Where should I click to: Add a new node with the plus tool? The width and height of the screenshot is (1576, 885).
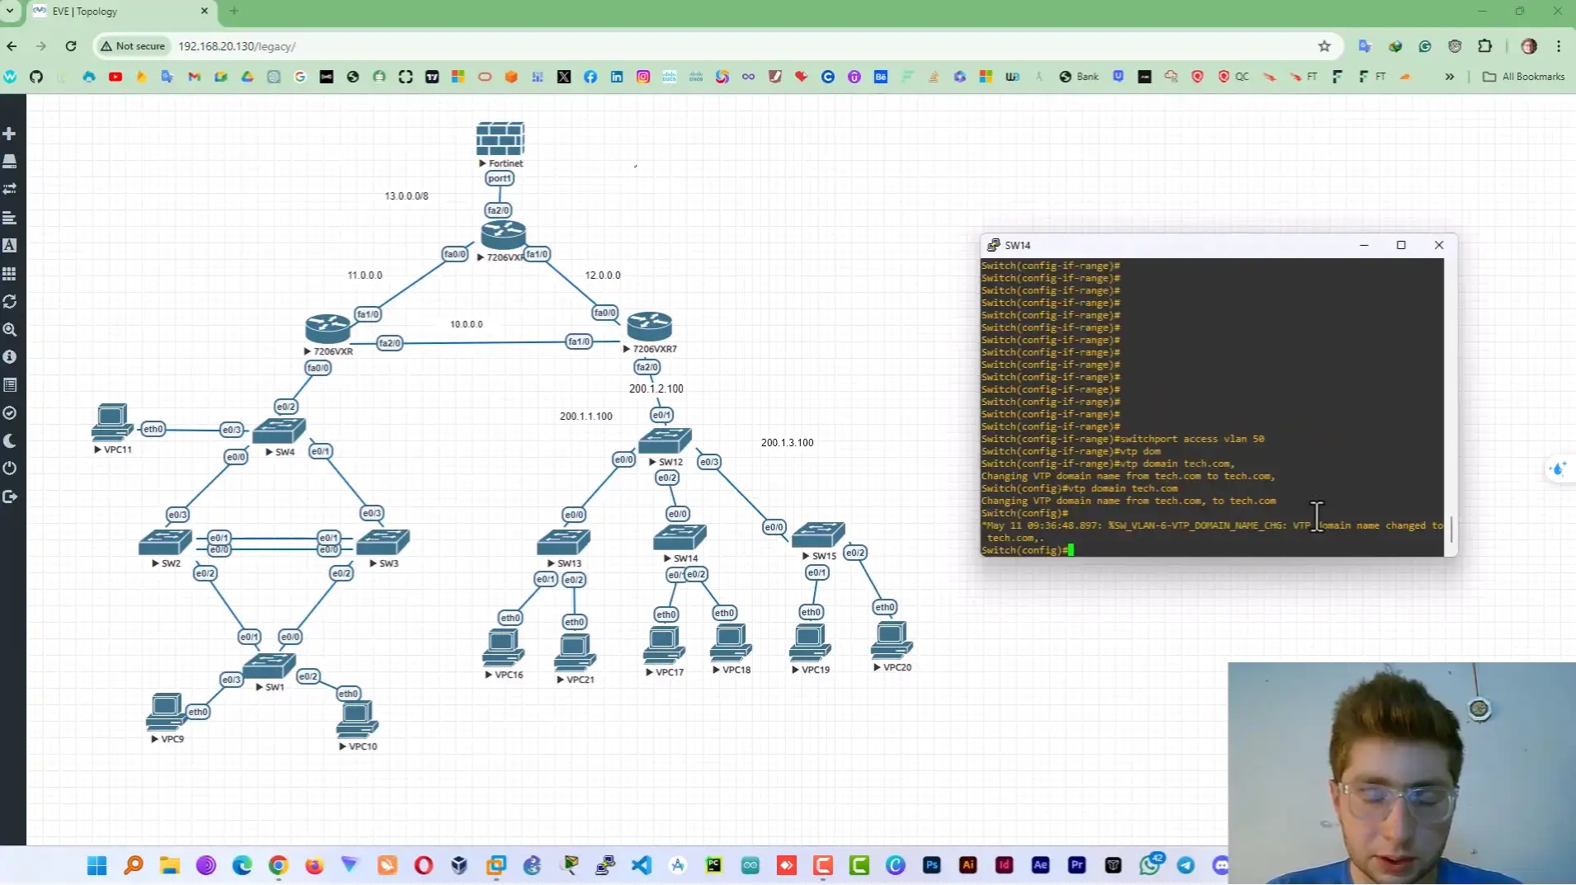click(10, 133)
